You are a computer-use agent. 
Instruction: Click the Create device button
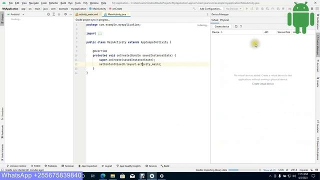click(222, 26)
